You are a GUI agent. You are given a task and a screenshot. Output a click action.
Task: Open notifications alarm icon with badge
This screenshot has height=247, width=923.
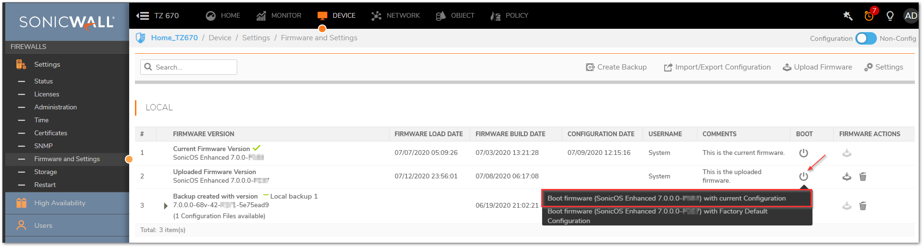pos(869,15)
